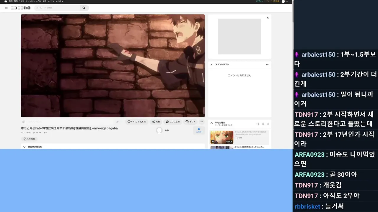Click the ギフト gift button

pyautogui.click(x=190, y=122)
